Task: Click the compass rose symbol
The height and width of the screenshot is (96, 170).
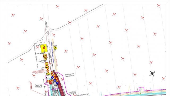Action: (152, 74)
